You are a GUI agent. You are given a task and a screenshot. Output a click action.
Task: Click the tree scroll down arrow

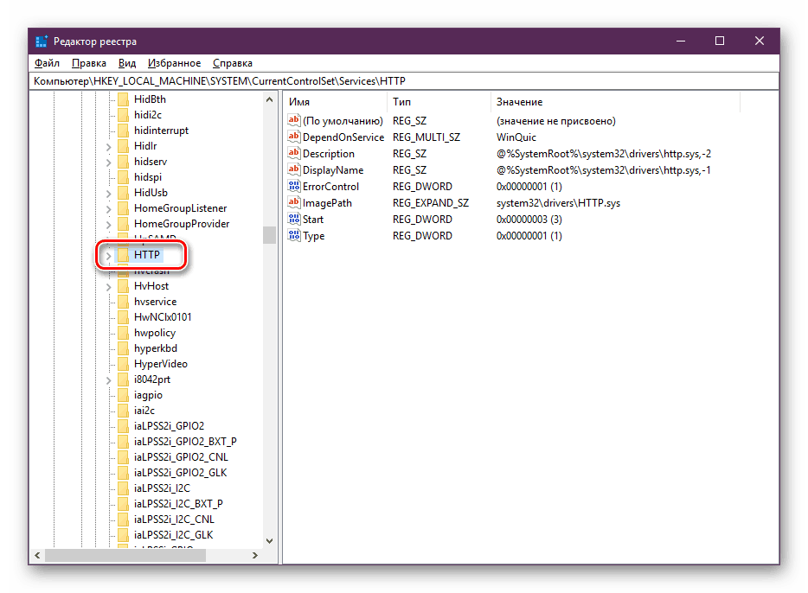click(270, 541)
